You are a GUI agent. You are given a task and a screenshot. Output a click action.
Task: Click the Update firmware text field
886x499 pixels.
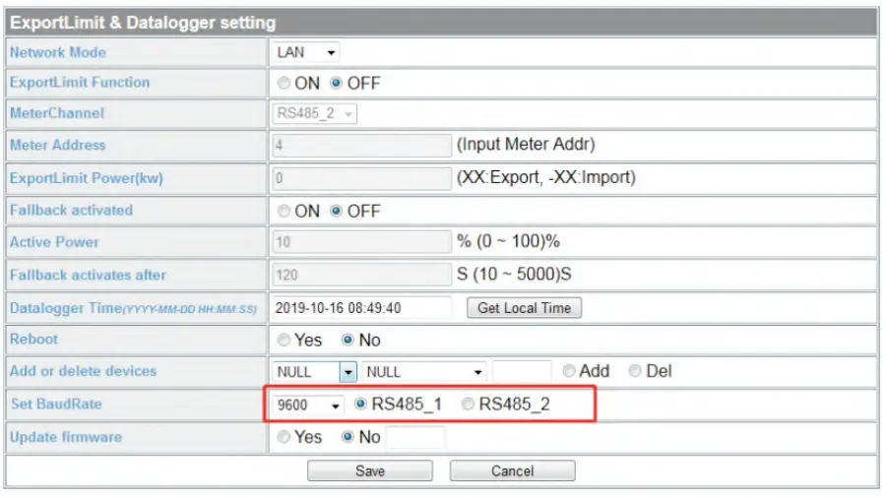(x=415, y=437)
